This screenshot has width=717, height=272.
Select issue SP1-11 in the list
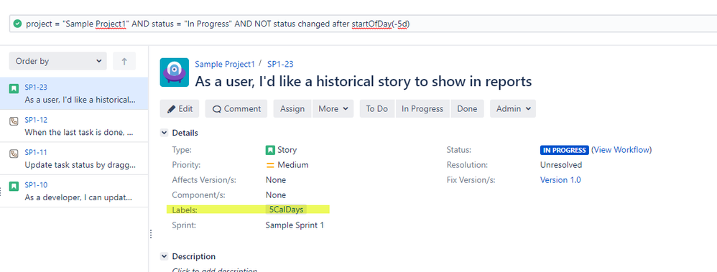(74, 158)
